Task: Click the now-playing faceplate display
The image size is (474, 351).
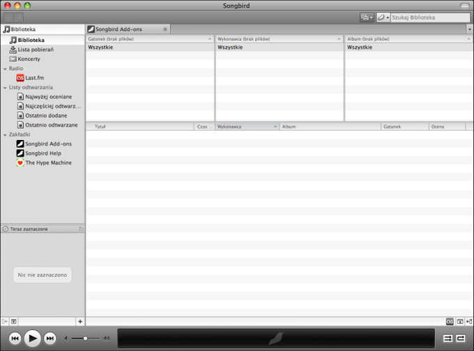Action: [x=276, y=338]
